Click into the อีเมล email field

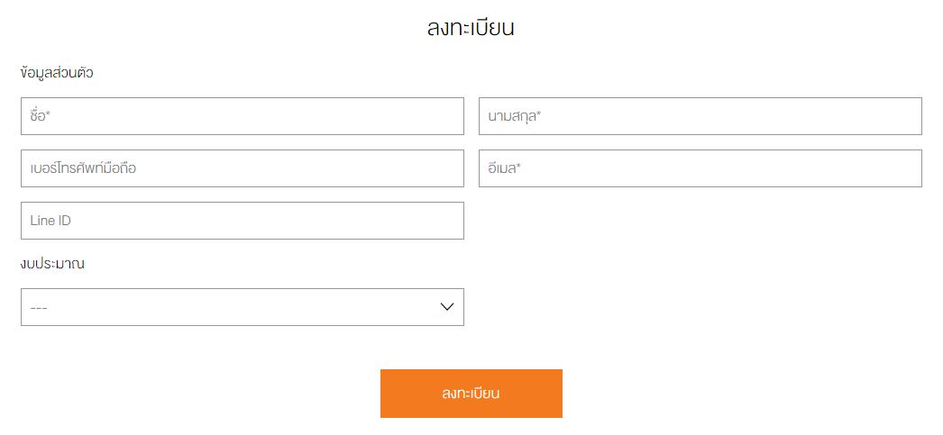(x=700, y=168)
